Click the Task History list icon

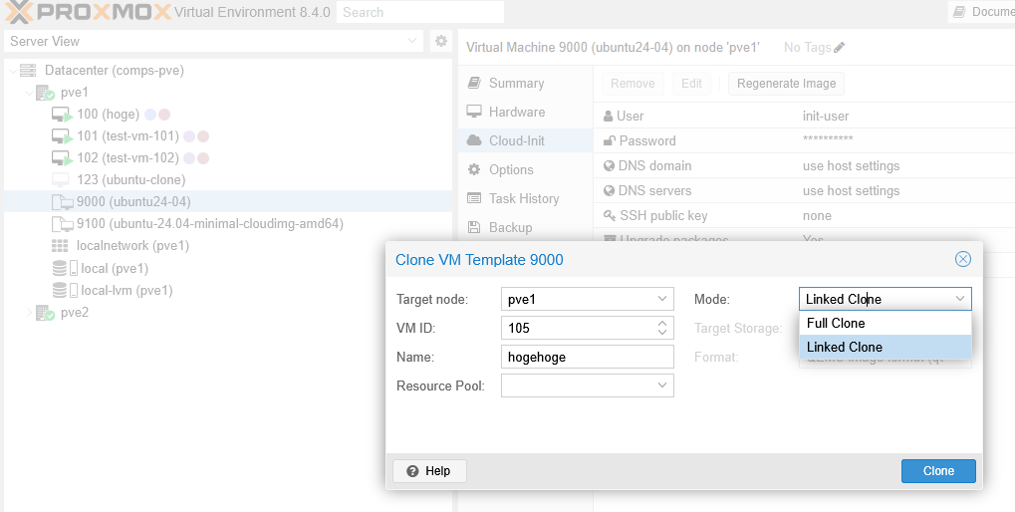[x=474, y=198]
